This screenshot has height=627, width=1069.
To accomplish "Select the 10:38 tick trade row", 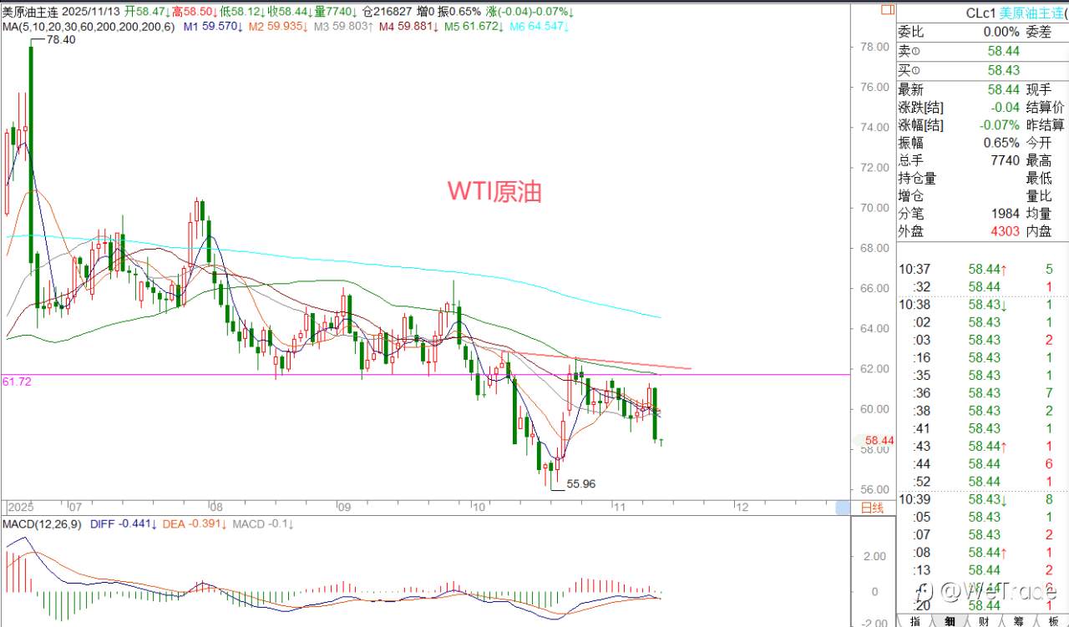I will pyautogui.click(x=982, y=304).
